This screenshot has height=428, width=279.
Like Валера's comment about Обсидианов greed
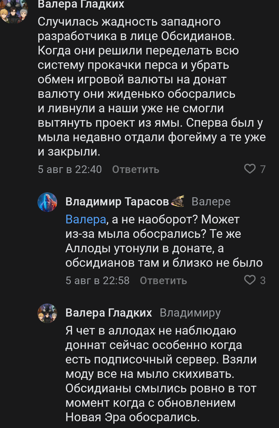(250, 169)
